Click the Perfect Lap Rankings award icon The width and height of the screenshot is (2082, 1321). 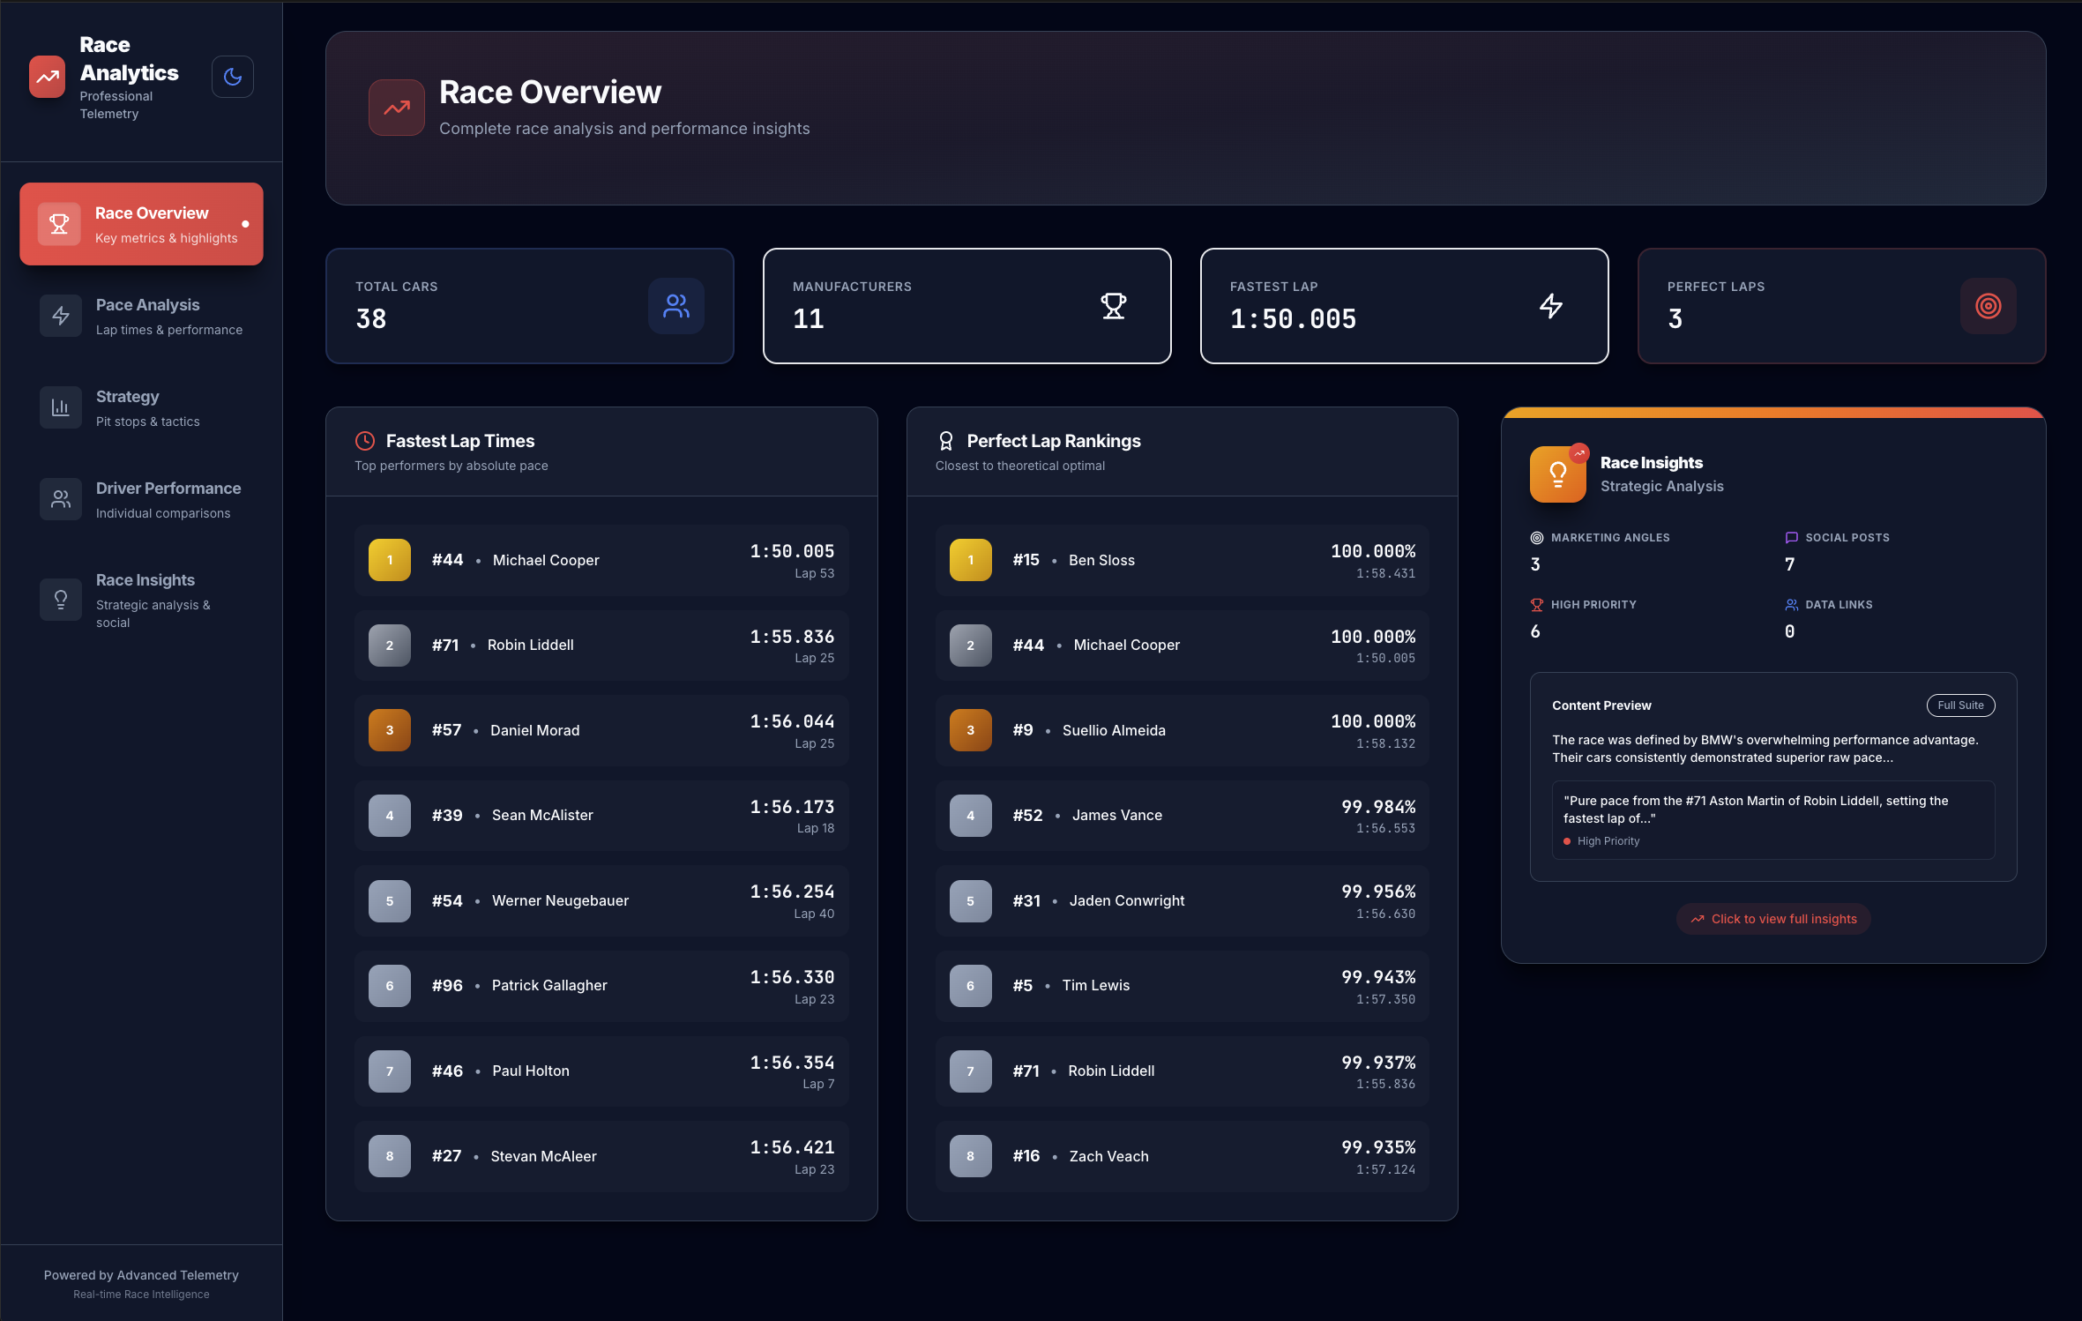click(946, 441)
